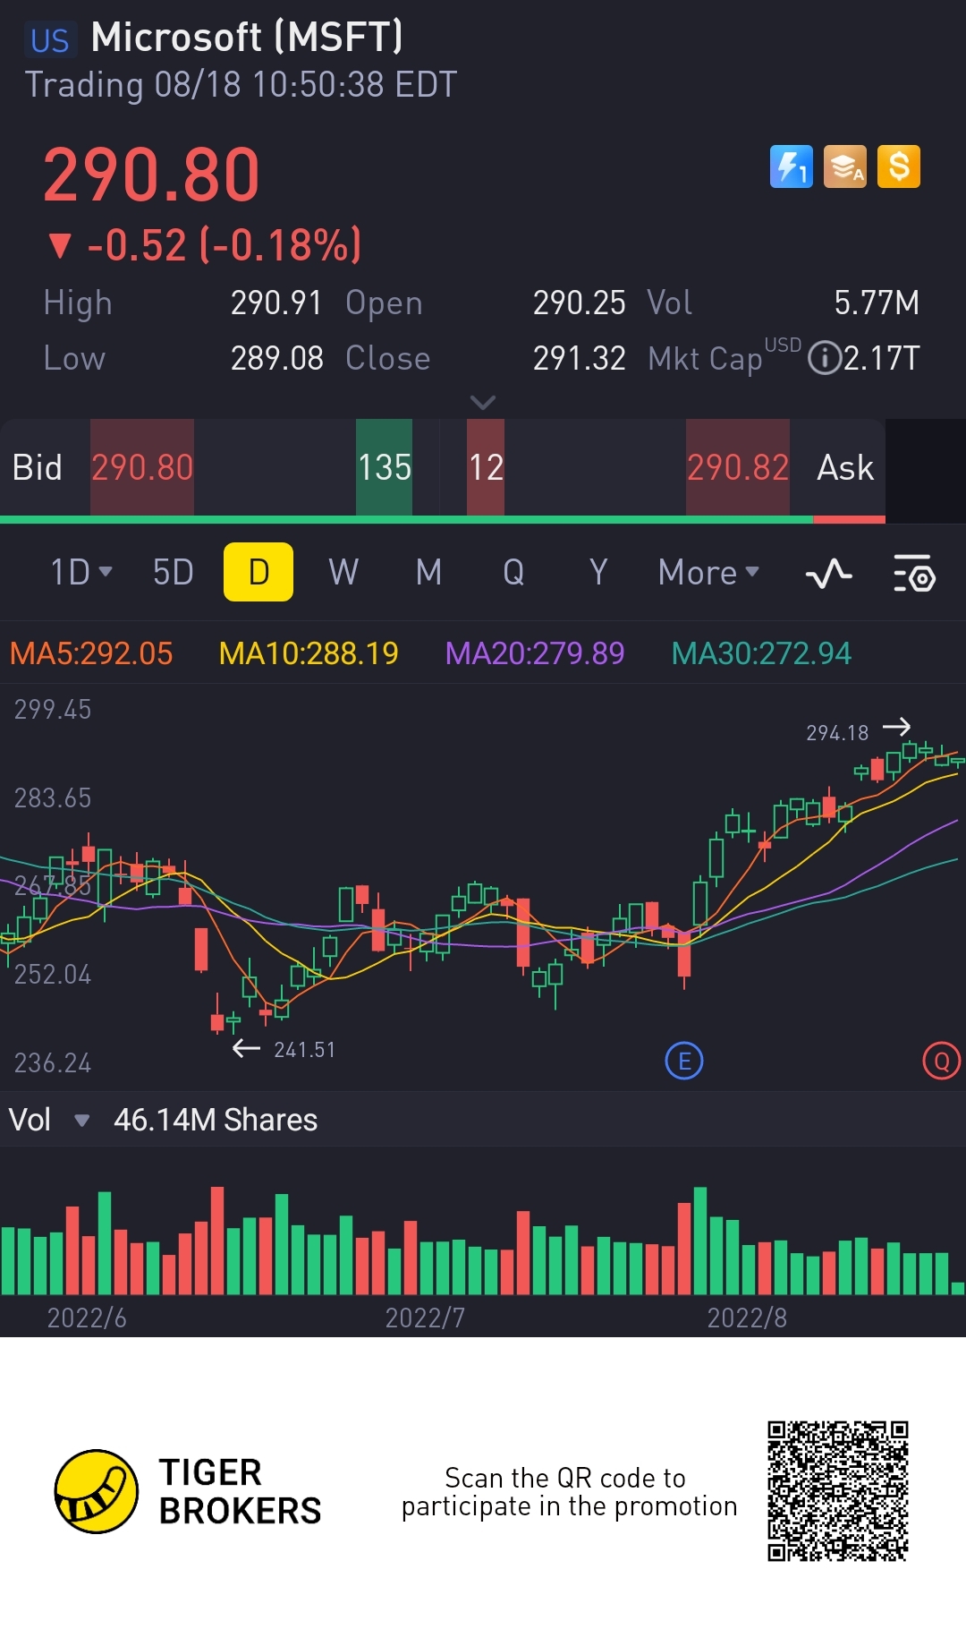
Task: Tap the Low value 289.08
Action: coord(276,359)
